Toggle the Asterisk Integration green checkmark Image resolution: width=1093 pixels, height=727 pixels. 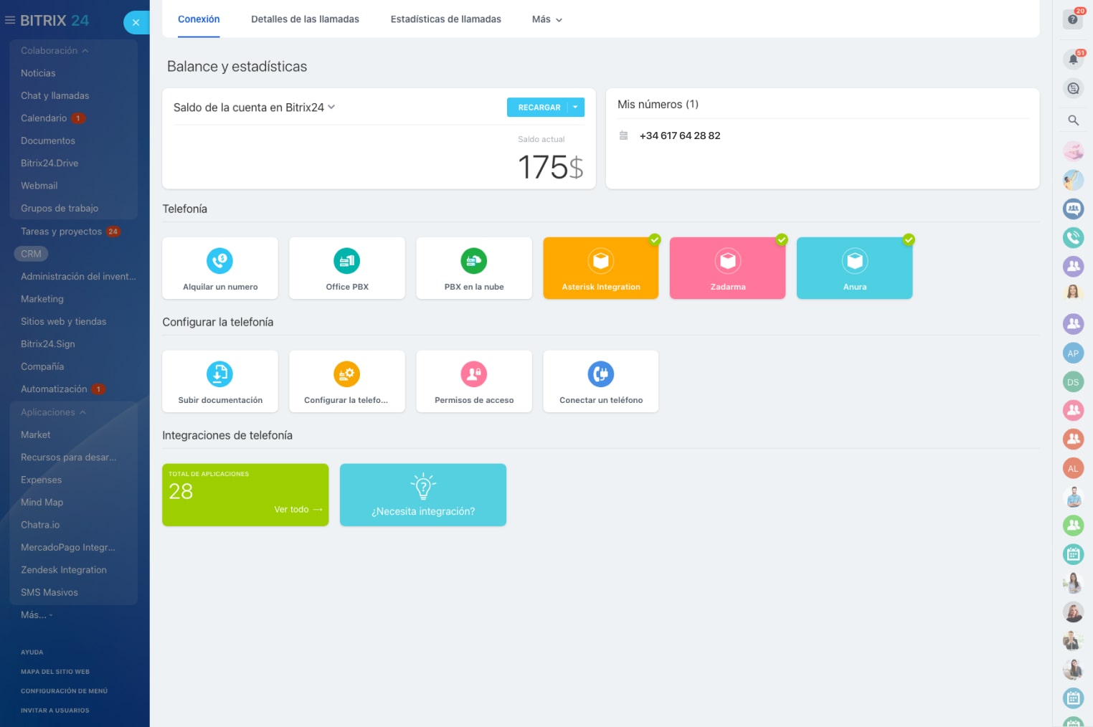(655, 239)
